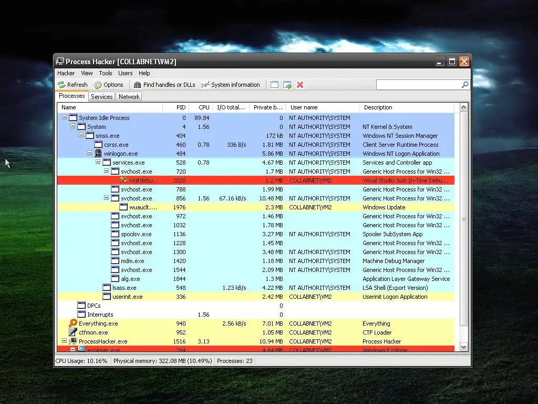The image size is (538, 404).
Task: Click the System Idle Process icon
Action: pyautogui.click(x=73, y=117)
